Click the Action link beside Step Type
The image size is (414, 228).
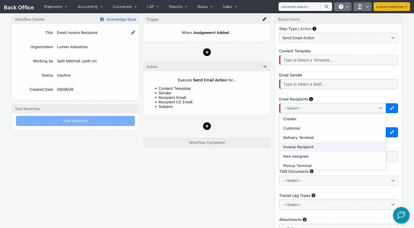[306, 29]
